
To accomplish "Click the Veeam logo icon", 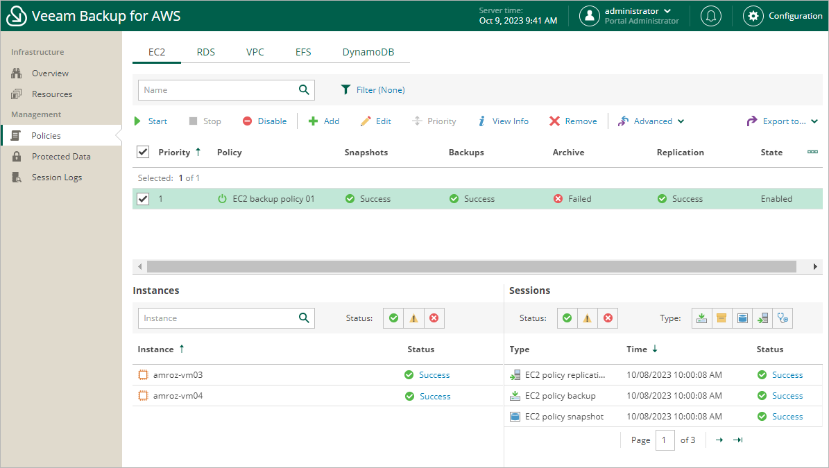I will (17, 16).
